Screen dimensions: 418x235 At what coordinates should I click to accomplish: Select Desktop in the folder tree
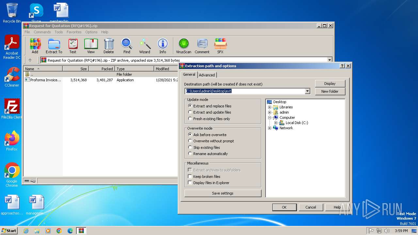point(277,102)
